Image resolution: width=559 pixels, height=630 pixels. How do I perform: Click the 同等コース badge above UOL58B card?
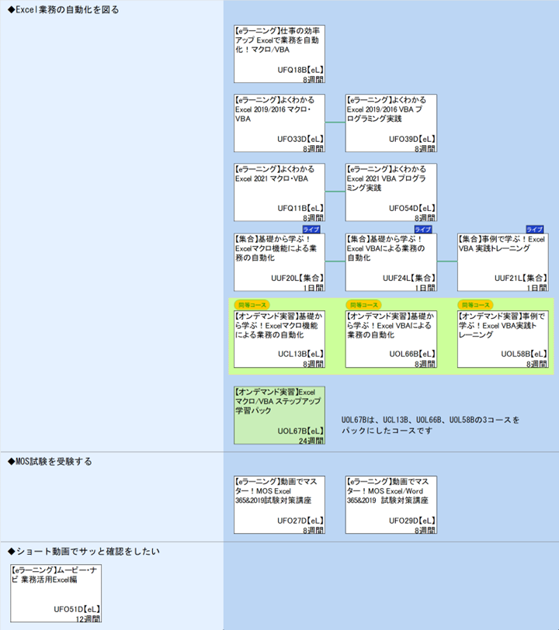(476, 305)
